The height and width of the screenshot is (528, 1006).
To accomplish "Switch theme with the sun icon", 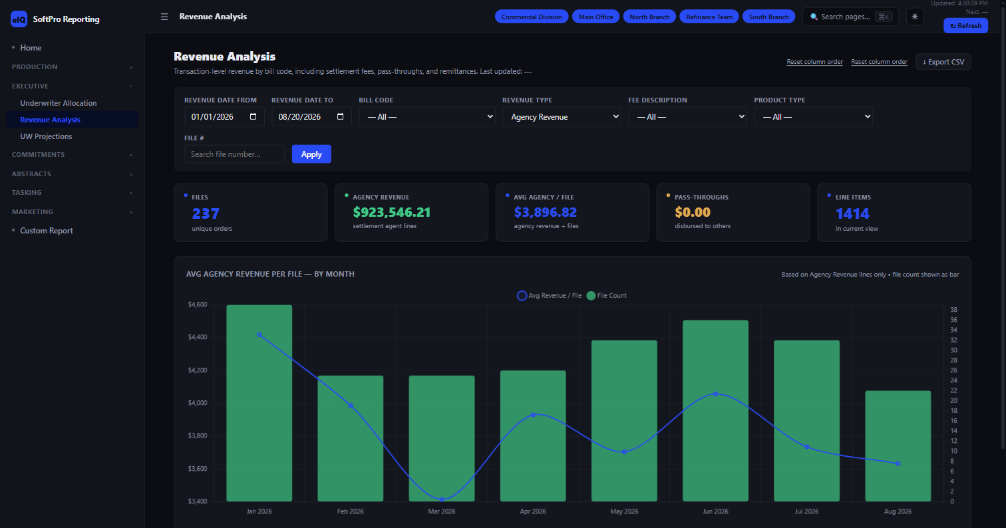I will point(915,17).
